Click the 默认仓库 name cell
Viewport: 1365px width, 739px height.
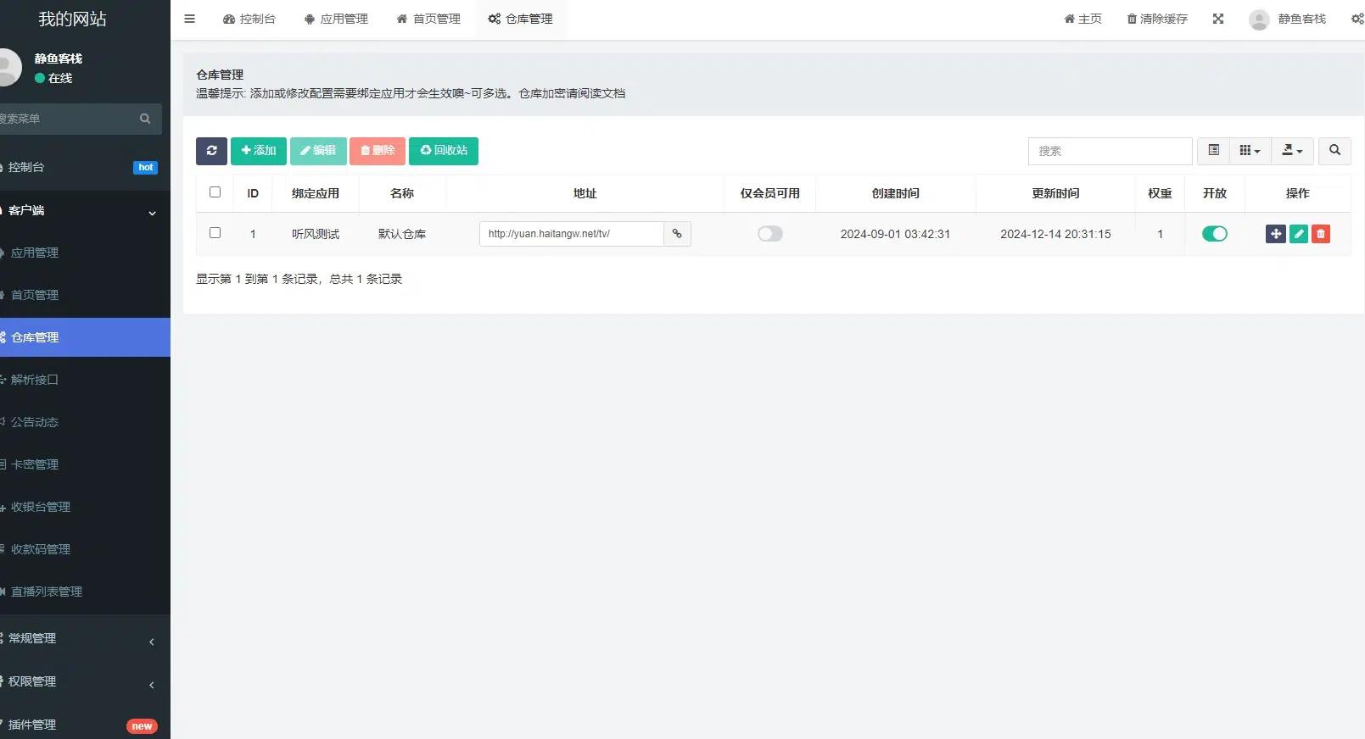pyautogui.click(x=402, y=234)
